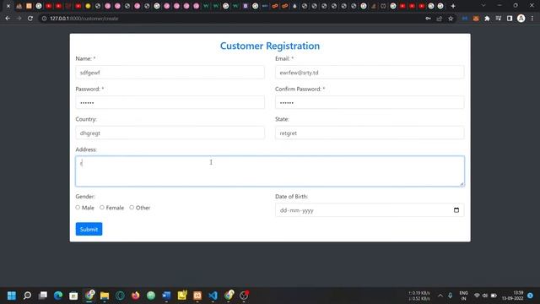
Task: Open Visual Studio Code from taskbar
Action: click(213, 296)
